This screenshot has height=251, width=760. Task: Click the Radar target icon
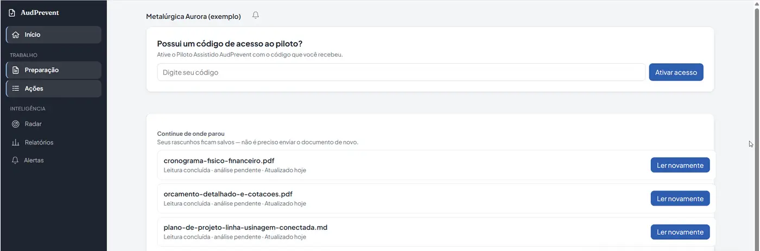coord(15,124)
